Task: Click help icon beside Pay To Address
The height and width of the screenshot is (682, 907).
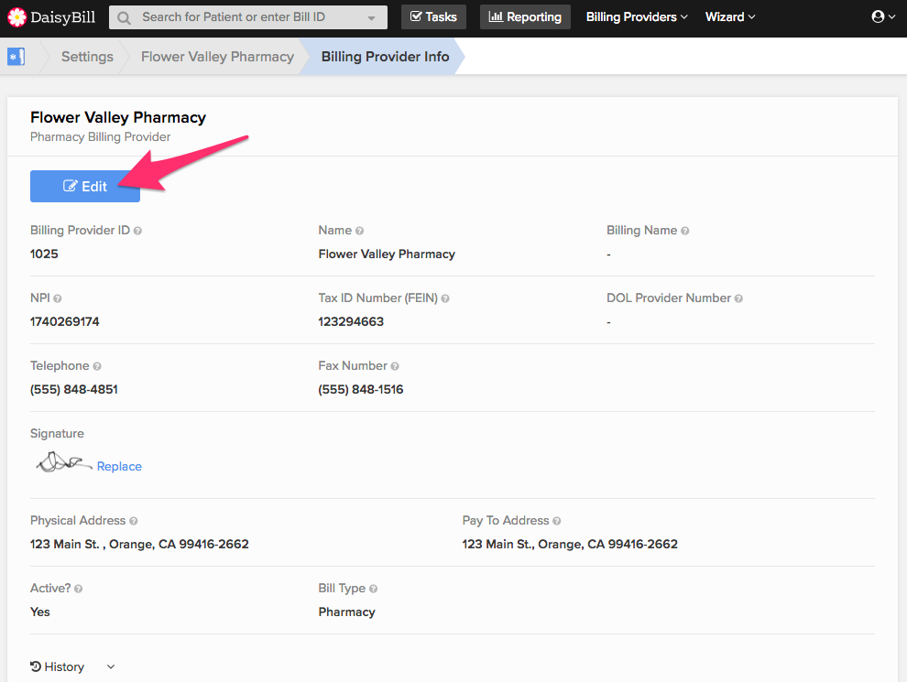Action: tap(556, 521)
